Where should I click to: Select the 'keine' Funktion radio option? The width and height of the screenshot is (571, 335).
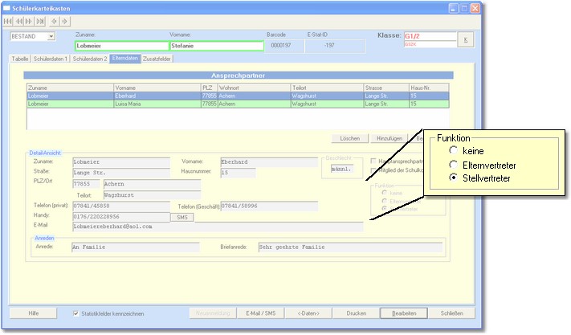[x=455, y=149]
